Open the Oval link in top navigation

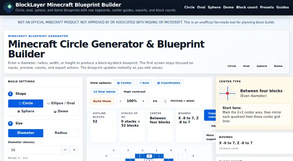tap(201, 7)
